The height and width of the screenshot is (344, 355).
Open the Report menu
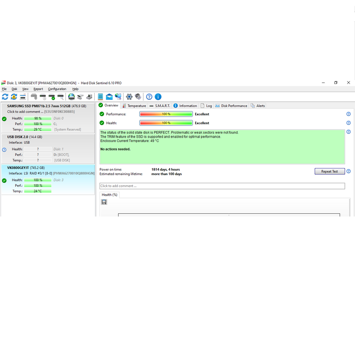38,89
